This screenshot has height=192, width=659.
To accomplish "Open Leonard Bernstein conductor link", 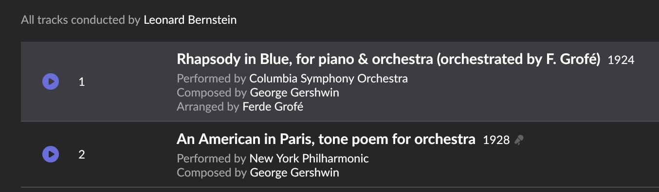I will 190,20.
